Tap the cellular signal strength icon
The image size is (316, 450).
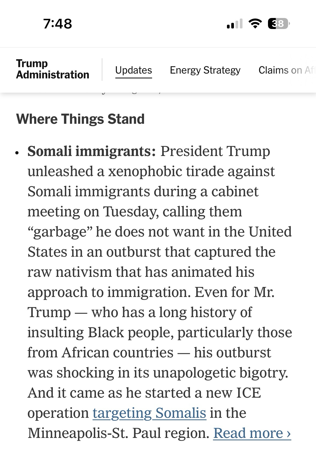(234, 24)
